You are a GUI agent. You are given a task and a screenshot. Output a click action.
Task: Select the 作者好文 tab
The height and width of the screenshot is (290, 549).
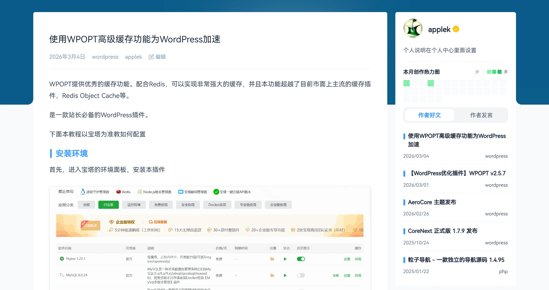[x=429, y=115]
